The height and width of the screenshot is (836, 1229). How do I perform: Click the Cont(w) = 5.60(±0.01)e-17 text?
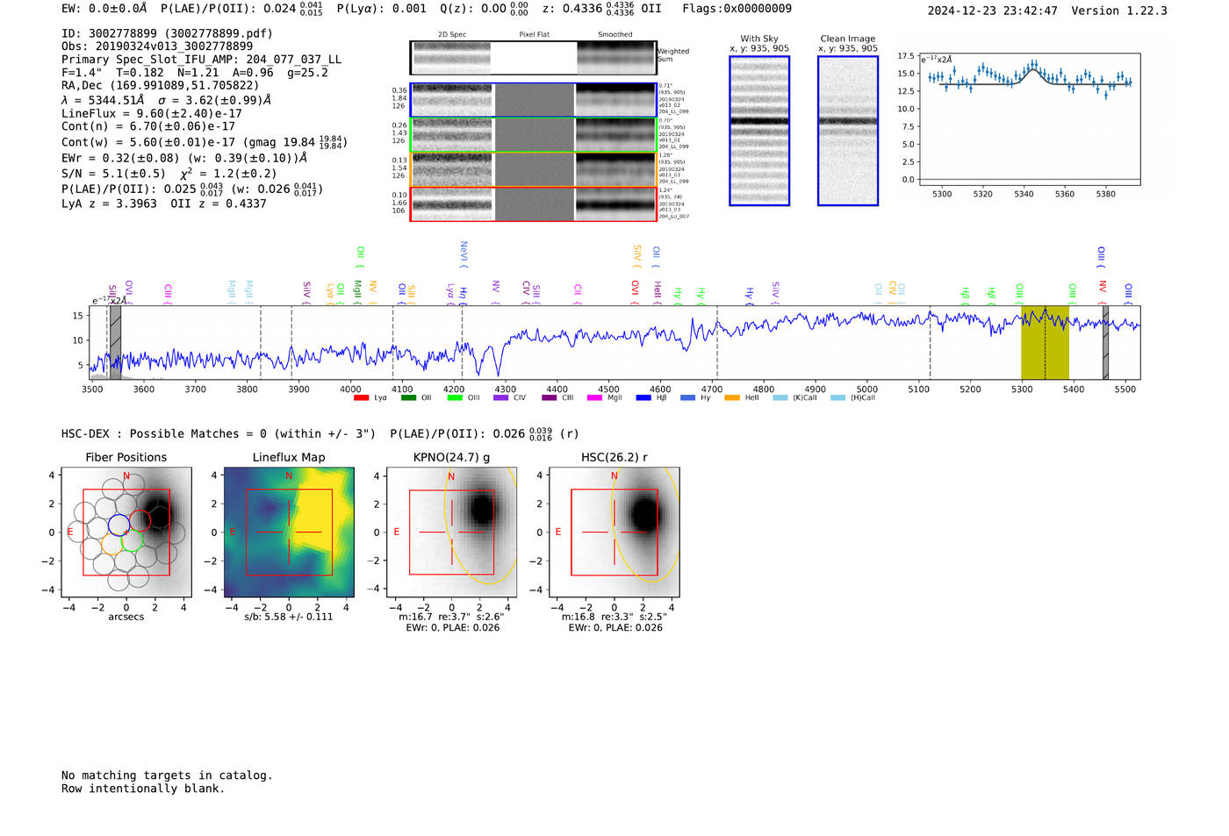[x=204, y=141]
